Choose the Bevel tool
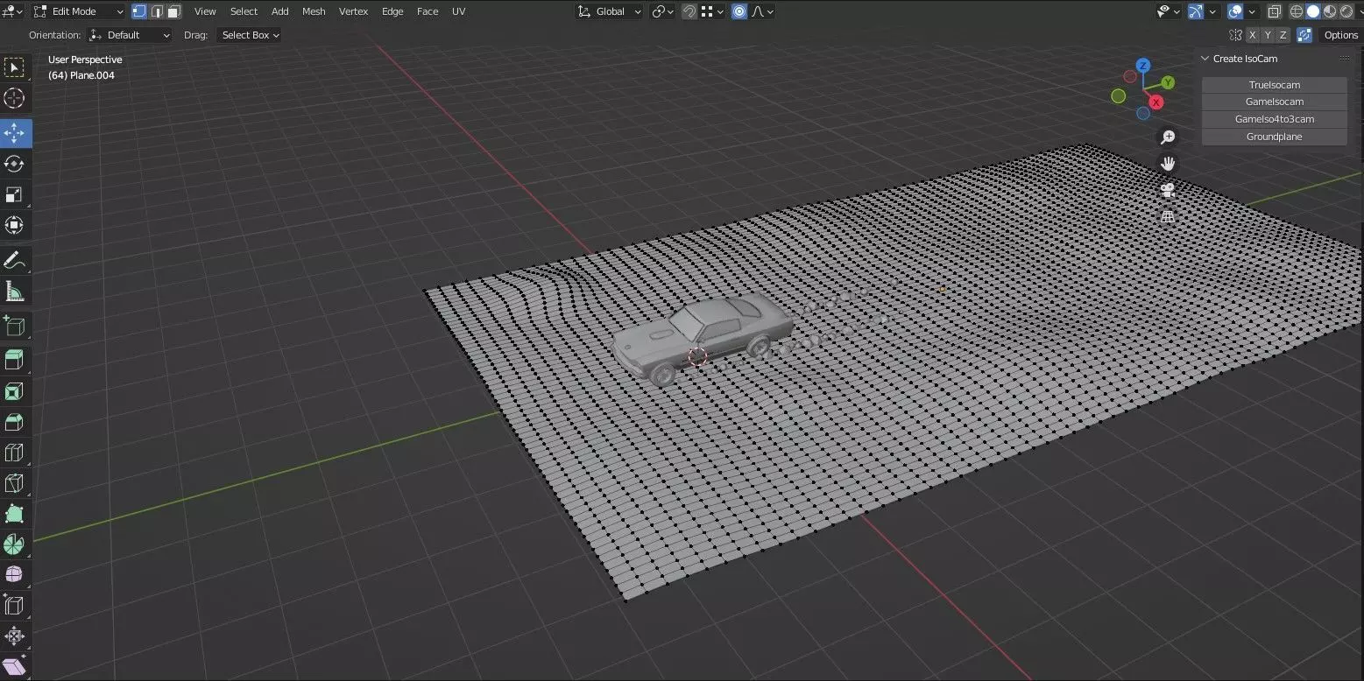1364x681 pixels. pyautogui.click(x=14, y=422)
